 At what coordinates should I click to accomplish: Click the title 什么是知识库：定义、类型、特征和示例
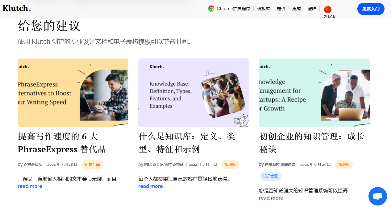[x=187, y=143]
